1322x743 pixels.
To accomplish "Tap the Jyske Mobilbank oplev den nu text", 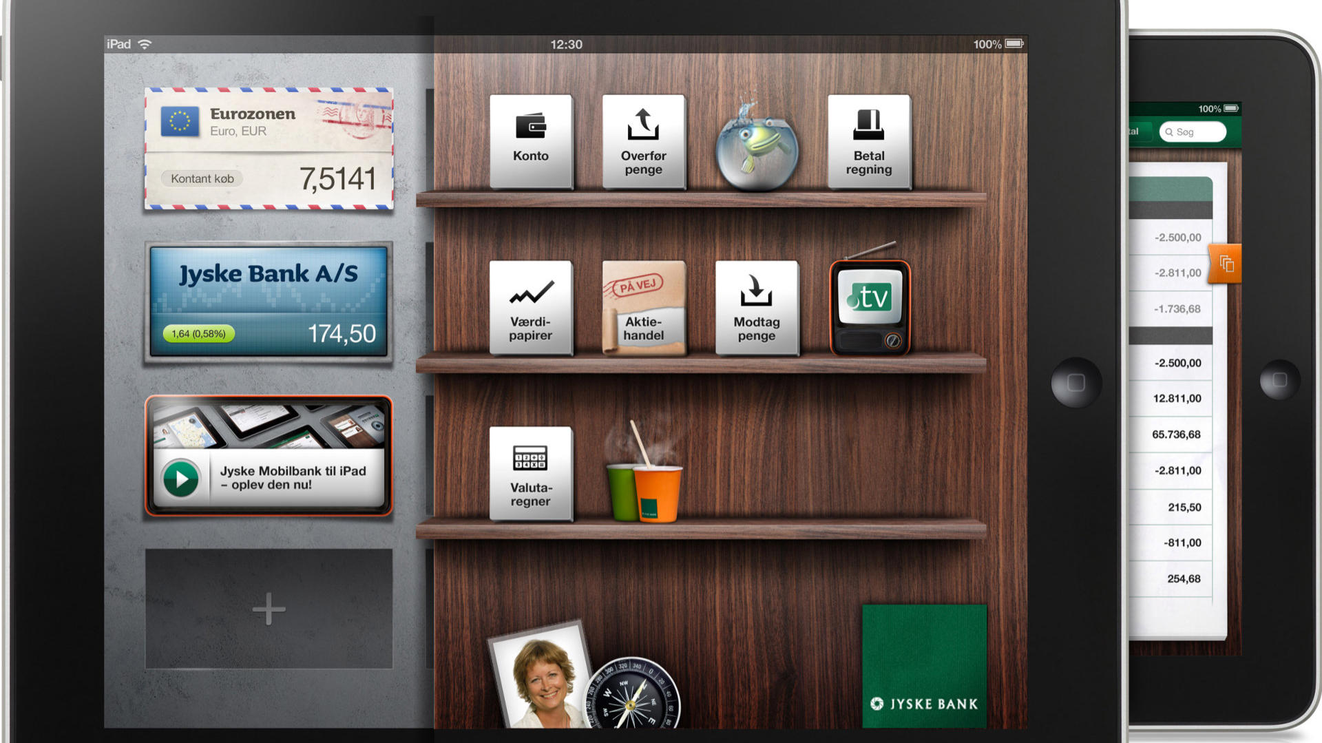I will click(293, 478).
